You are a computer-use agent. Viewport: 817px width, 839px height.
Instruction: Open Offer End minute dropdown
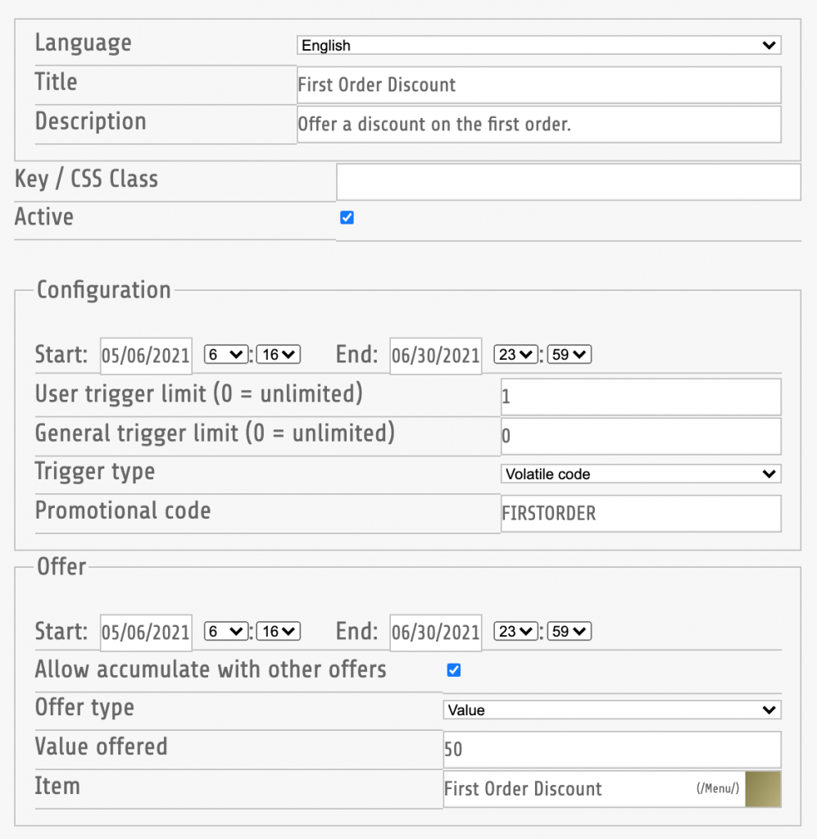tap(570, 632)
